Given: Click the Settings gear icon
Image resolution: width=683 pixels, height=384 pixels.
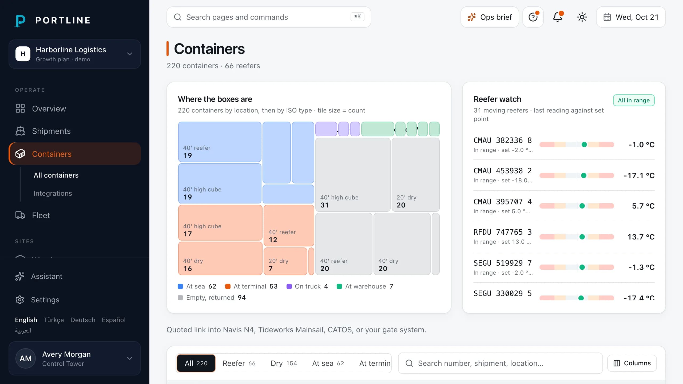Looking at the screenshot, I should [20, 300].
